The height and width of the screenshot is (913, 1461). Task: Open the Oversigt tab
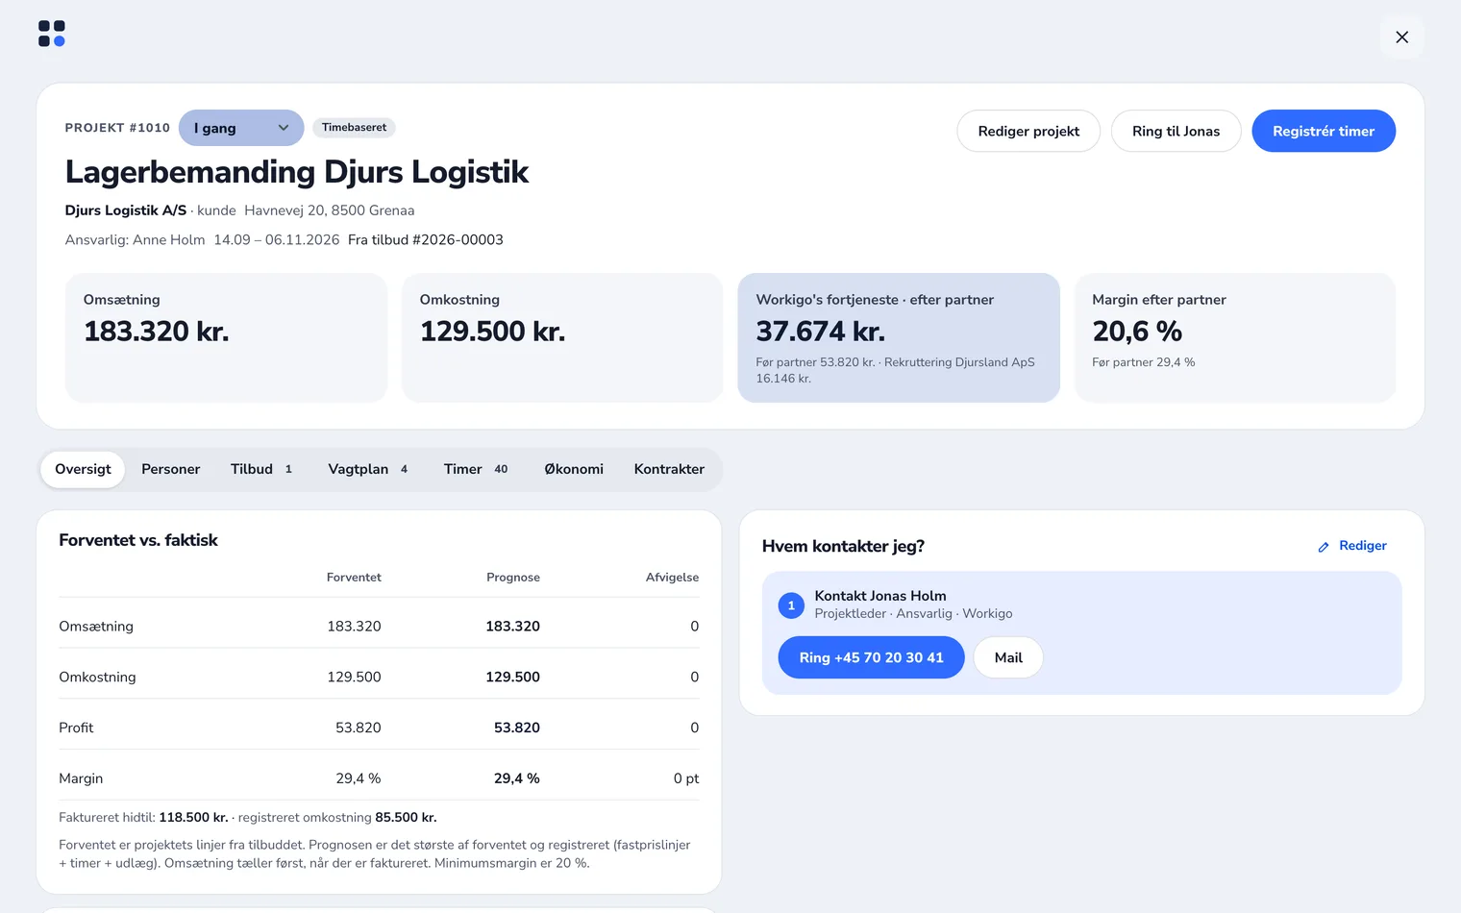[x=83, y=469]
